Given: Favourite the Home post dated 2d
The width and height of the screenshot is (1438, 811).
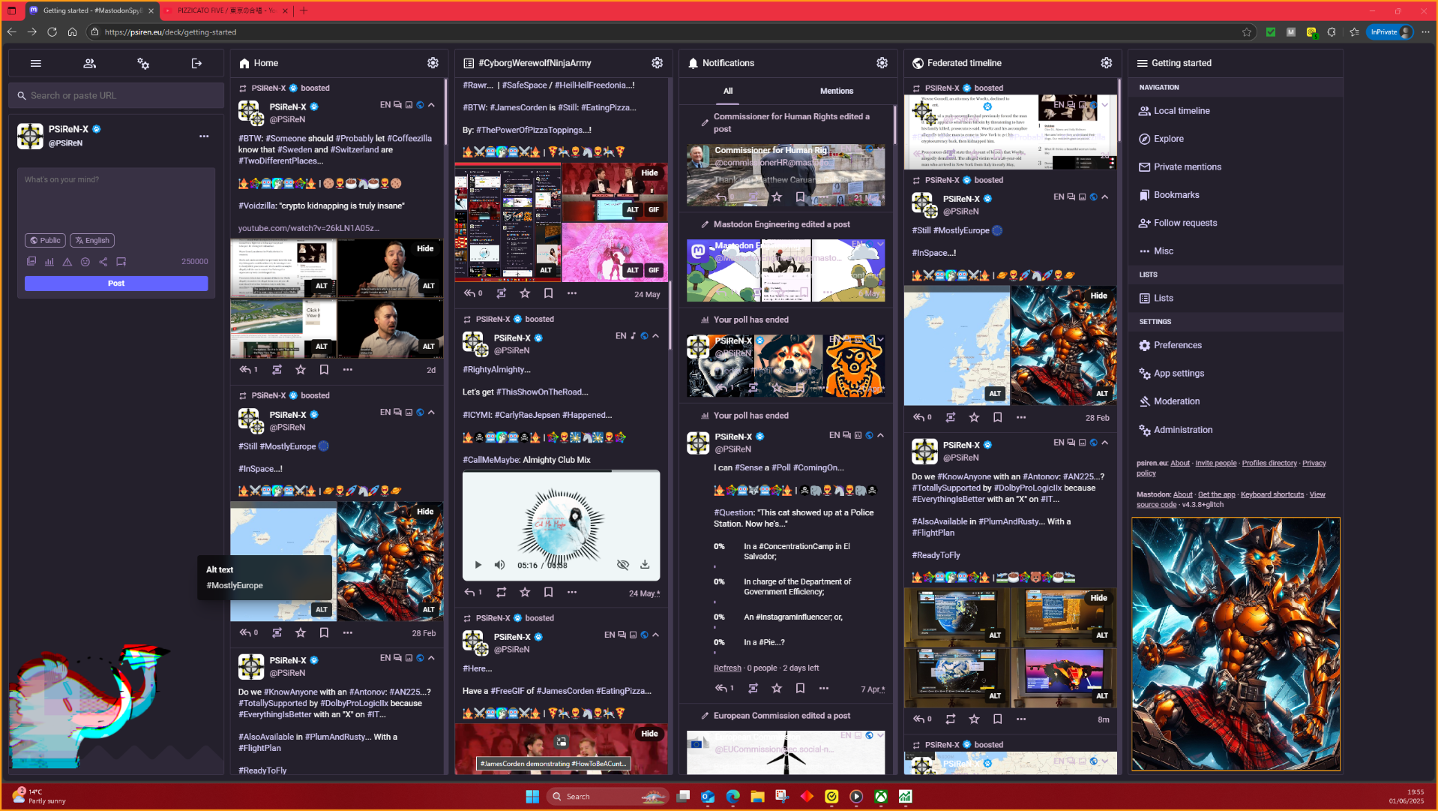Looking at the screenshot, I should click(301, 370).
